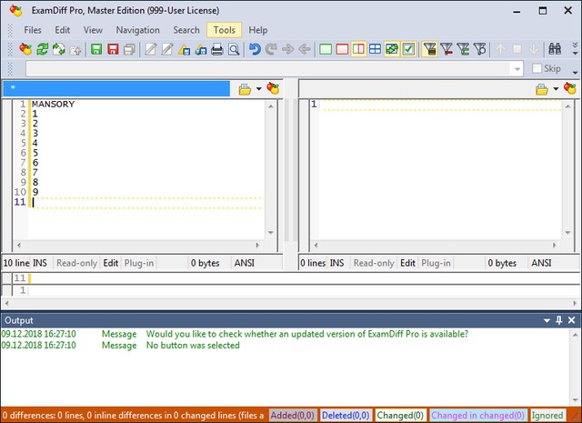Click the green Save floppy icon
This screenshot has height=423, width=582.
pyautogui.click(x=96, y=49)
